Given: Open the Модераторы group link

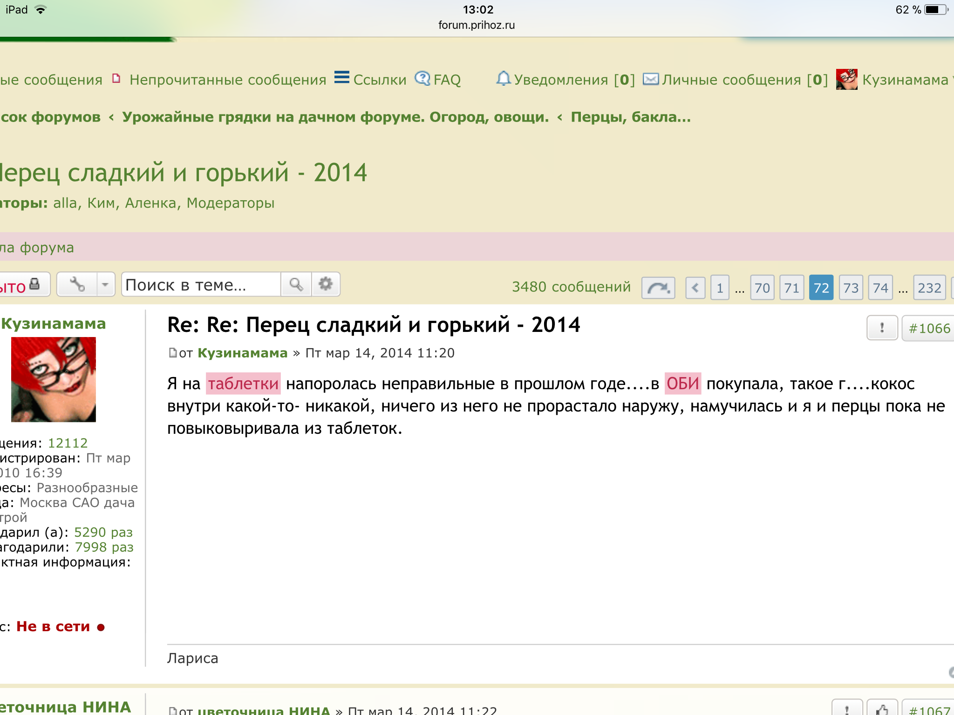Looking at the screenshot, I should [231, 203].
